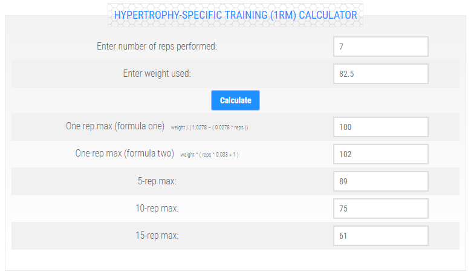Click the Calculate button
Image resolution: width=471 pixels, height=275 pixels.
pyautogui.click(x=235, y=100)
